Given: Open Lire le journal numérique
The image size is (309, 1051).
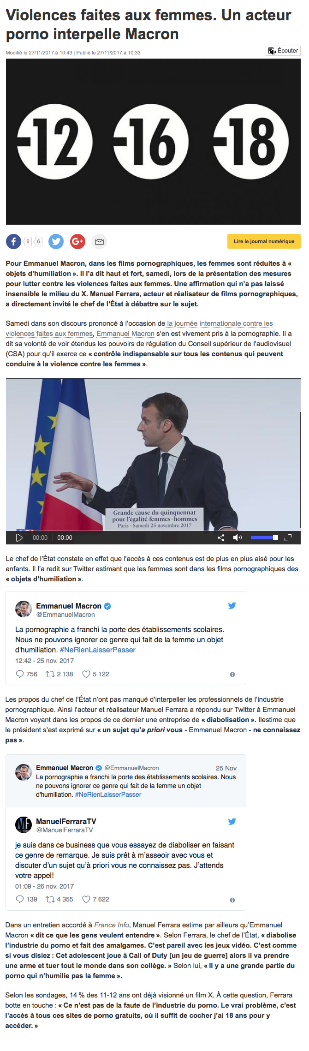Looking at the screenshot, I should click(x=264, y=241).
